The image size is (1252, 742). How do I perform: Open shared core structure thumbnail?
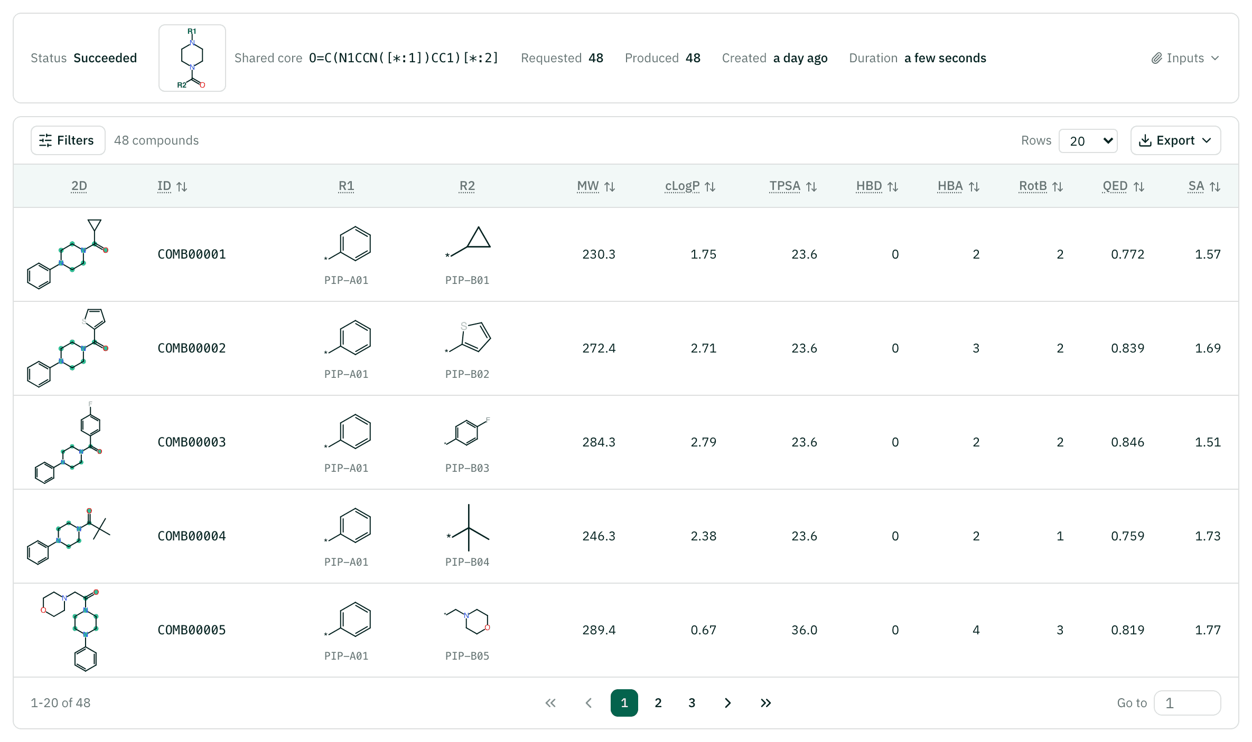(192, 58)
